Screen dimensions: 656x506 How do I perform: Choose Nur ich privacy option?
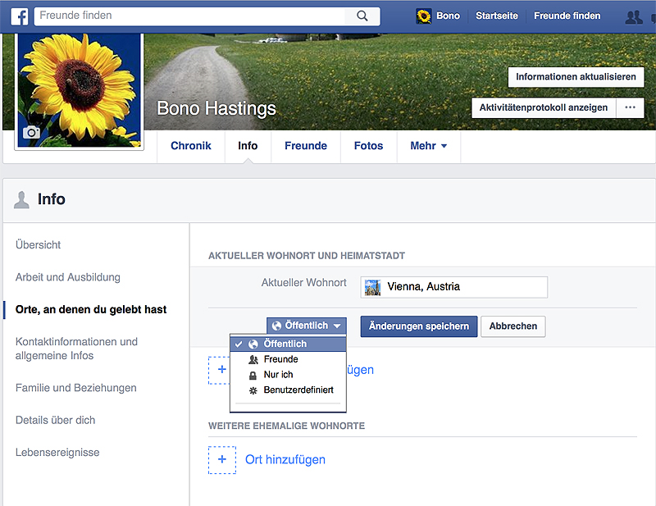[289, 375]
